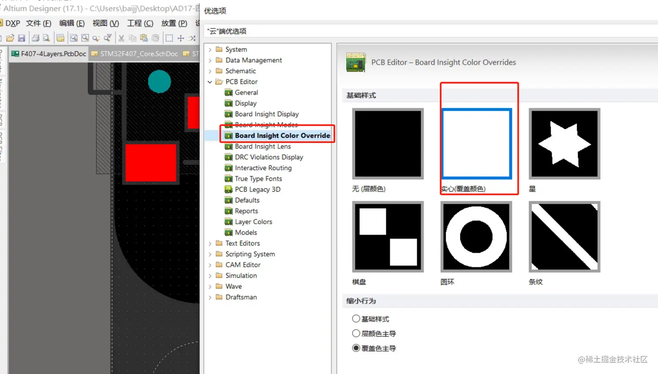Screen dimensions: 658x374
Task: Expand the CAM Editor node
Action: coord(210,265)
